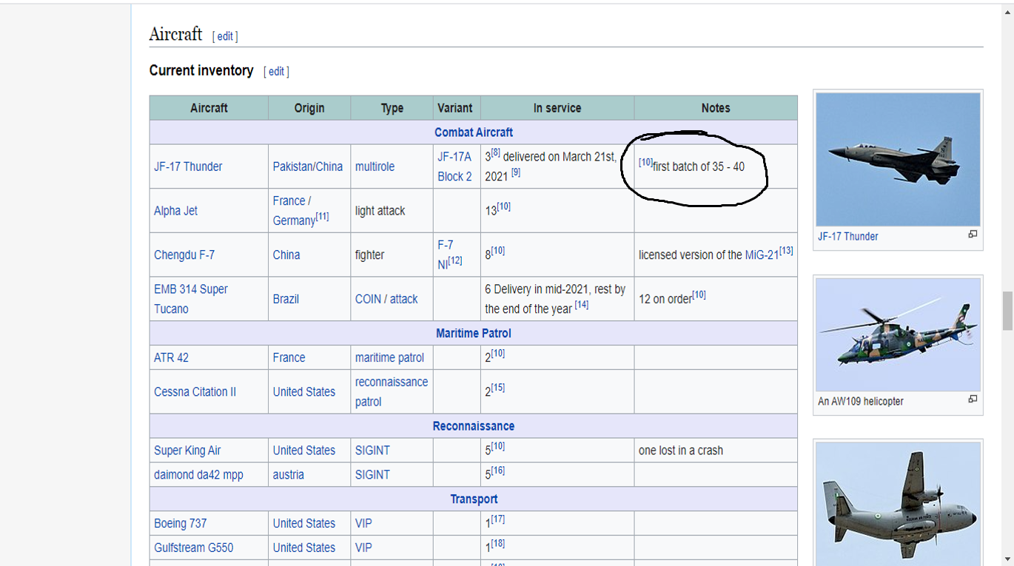
Task: Open Alpha Jet article link
Action: point(175,211)
